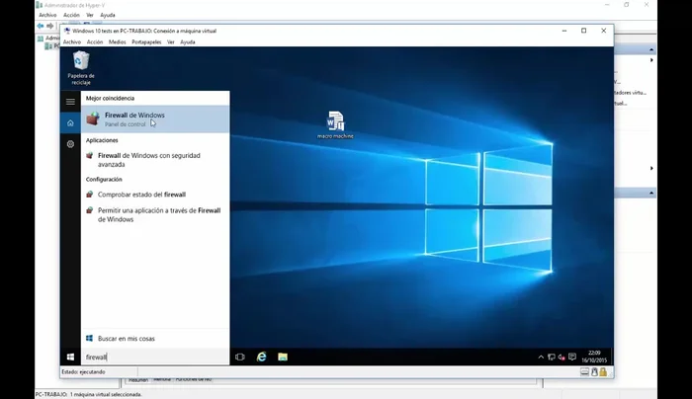Click the gold lock icon in status bar
The width and height of the screenshot is (692, 399).
tap(603, 372)
